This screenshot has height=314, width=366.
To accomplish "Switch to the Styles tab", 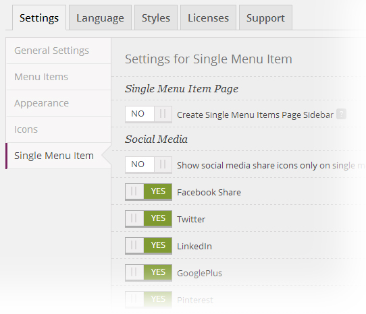I will pyautogui.click(x=156, y=18).
